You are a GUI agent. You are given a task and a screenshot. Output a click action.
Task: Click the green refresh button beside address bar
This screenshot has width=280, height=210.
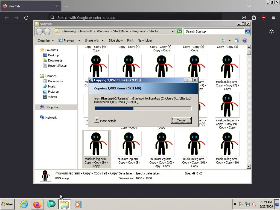coord(179,31)
